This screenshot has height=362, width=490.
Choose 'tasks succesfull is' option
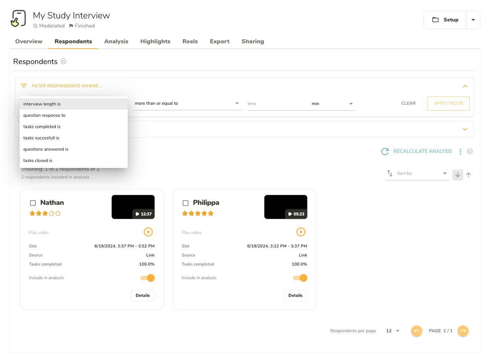pos(73,138)
